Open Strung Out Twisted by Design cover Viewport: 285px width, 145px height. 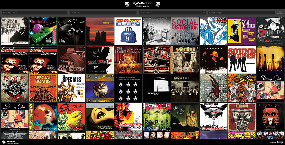tap(43, 117)
